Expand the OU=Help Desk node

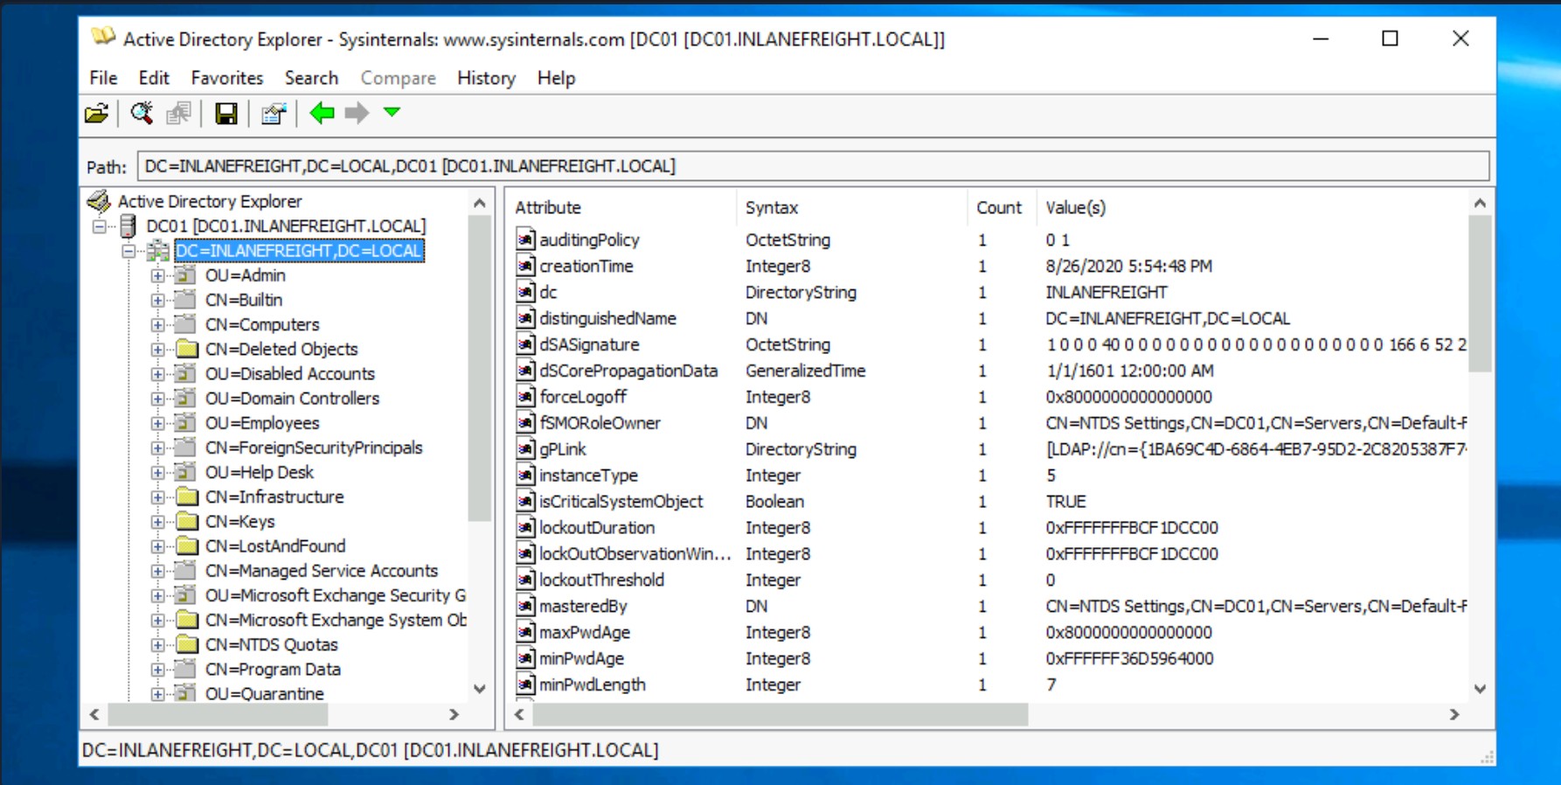(x=157, y=472)
